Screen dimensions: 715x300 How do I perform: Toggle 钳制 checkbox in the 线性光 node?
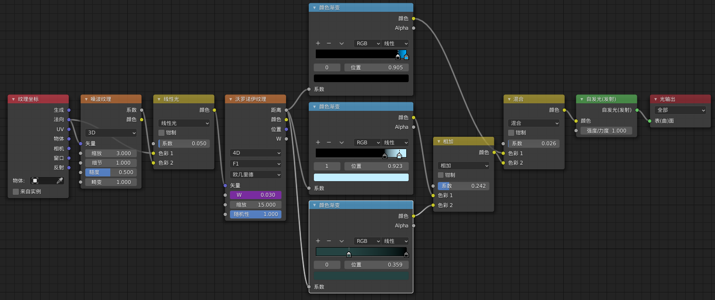click(162, 133)
